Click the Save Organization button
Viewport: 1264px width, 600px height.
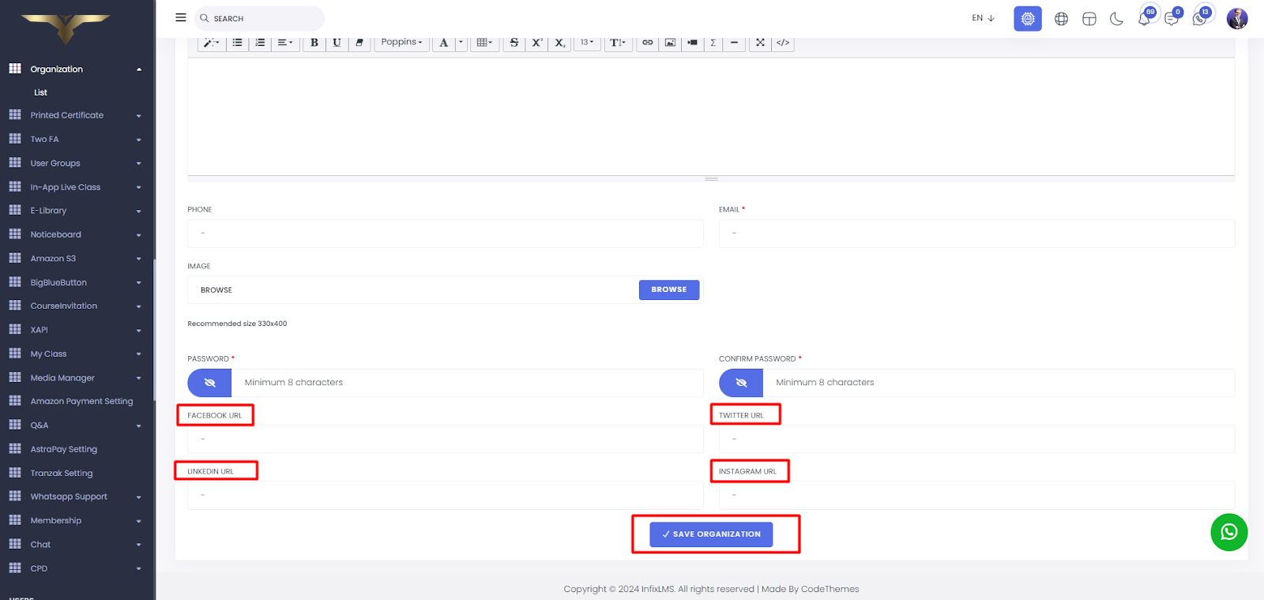711,534
